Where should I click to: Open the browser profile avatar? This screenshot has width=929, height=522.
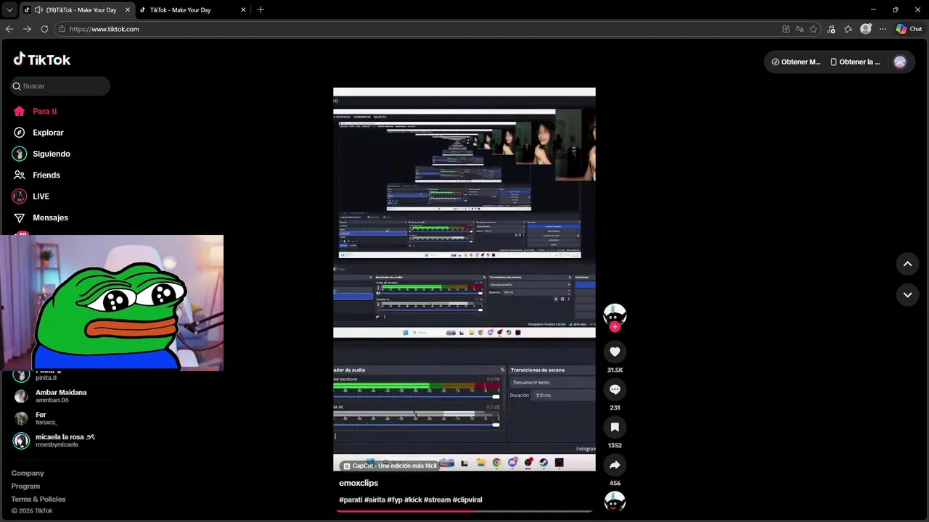(865, 29)
